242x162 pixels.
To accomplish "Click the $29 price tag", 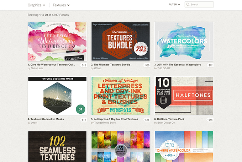I will pos(147,65).
